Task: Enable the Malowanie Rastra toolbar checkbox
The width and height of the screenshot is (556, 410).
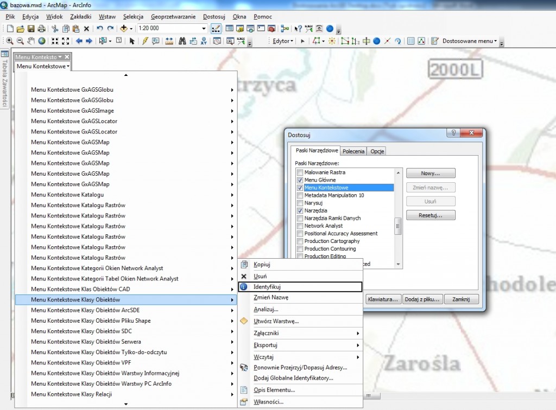Action: point(300,172)
